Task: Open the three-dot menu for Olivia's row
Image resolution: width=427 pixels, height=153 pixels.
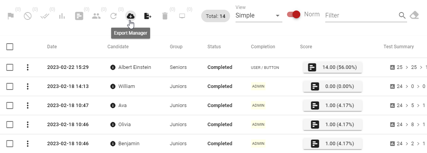Action: [x=28, y=125]
